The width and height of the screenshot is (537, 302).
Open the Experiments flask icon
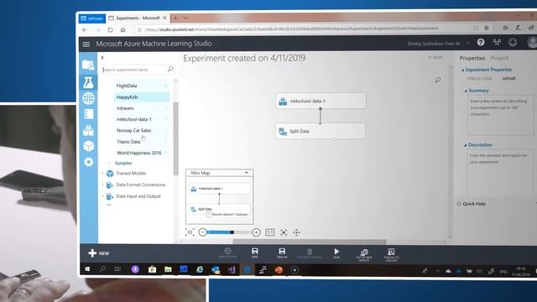tap(88, 82)
